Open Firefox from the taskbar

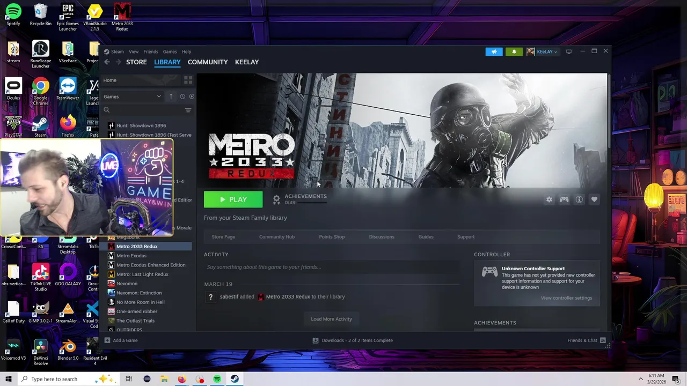(181, 379)
